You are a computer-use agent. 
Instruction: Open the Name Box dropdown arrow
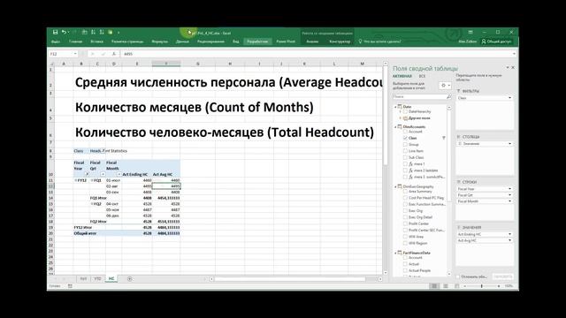[75, 54]
